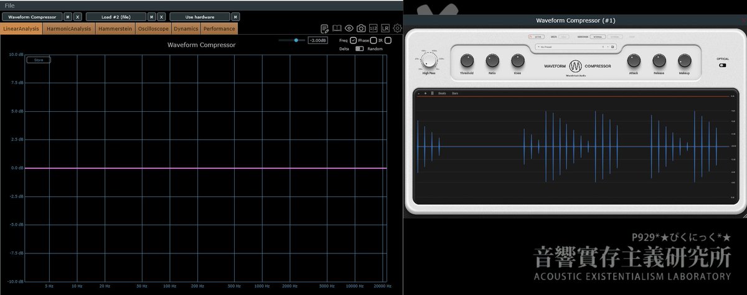The height and width of the screenshot is (295, 747).
Task: Click the Active button in the compressor plugin
Action: 537,37
